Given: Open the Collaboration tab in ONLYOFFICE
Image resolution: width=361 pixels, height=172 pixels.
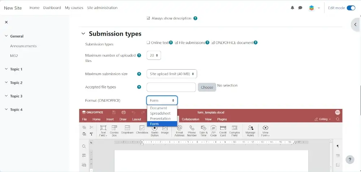Looking at the screenshot, I should click(190, 119).
